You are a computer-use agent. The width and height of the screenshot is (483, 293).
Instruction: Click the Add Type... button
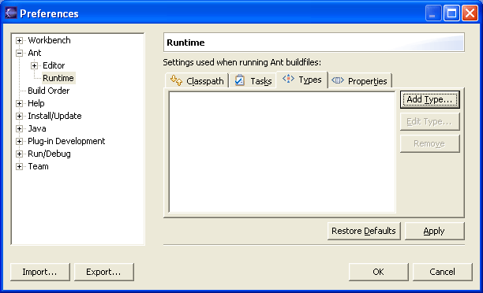coord(429,99)
